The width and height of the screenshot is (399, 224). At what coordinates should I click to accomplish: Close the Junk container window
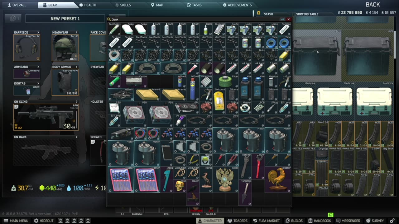coord(288,19)
